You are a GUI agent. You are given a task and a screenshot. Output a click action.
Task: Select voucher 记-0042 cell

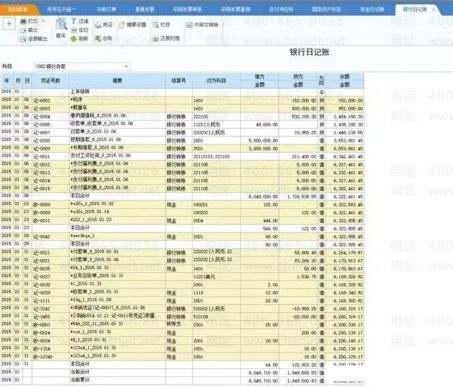point(50,237)
